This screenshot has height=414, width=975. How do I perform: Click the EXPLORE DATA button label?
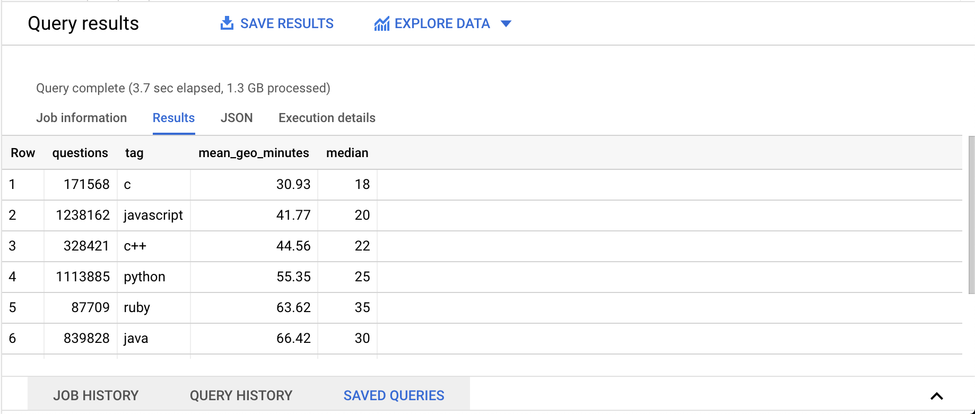(x=442, y=24)
